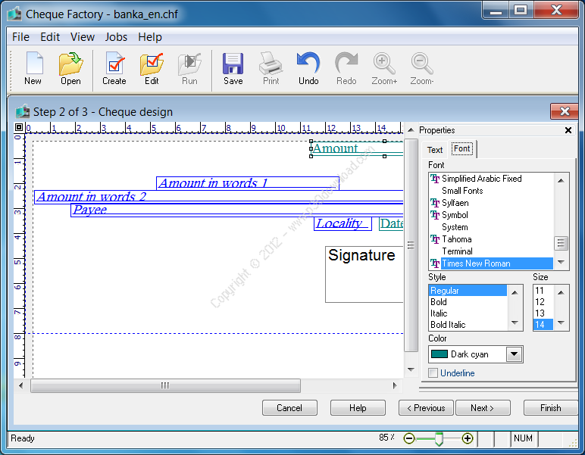This screenshot has height=455, width=585.
Task: Open the Jobs menu
Action: coord(116,37)
